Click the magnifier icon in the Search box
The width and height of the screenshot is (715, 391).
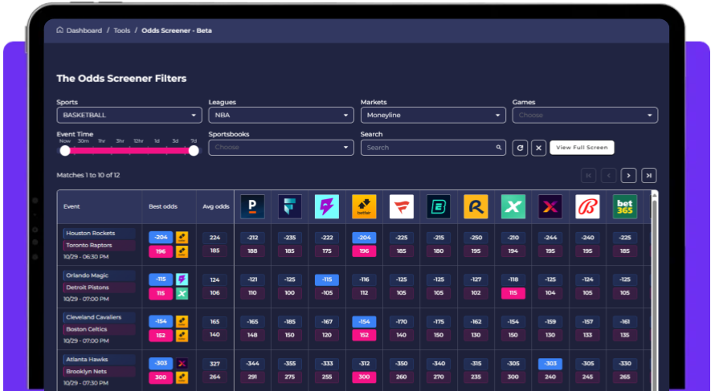coord(498,148)
